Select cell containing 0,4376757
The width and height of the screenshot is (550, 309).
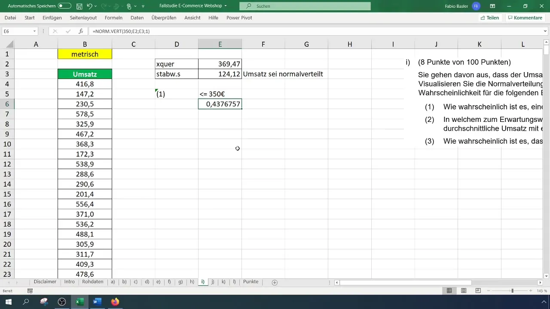pos(220,104)
